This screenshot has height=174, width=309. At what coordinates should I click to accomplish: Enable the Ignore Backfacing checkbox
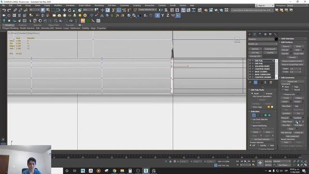[252, 126]
